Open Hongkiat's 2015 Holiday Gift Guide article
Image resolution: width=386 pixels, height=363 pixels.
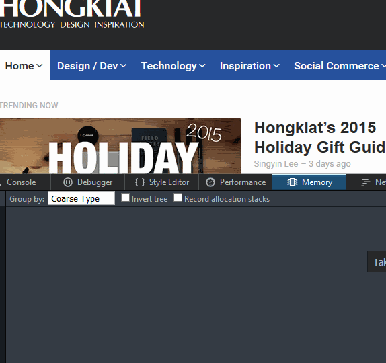coord(320,137)
